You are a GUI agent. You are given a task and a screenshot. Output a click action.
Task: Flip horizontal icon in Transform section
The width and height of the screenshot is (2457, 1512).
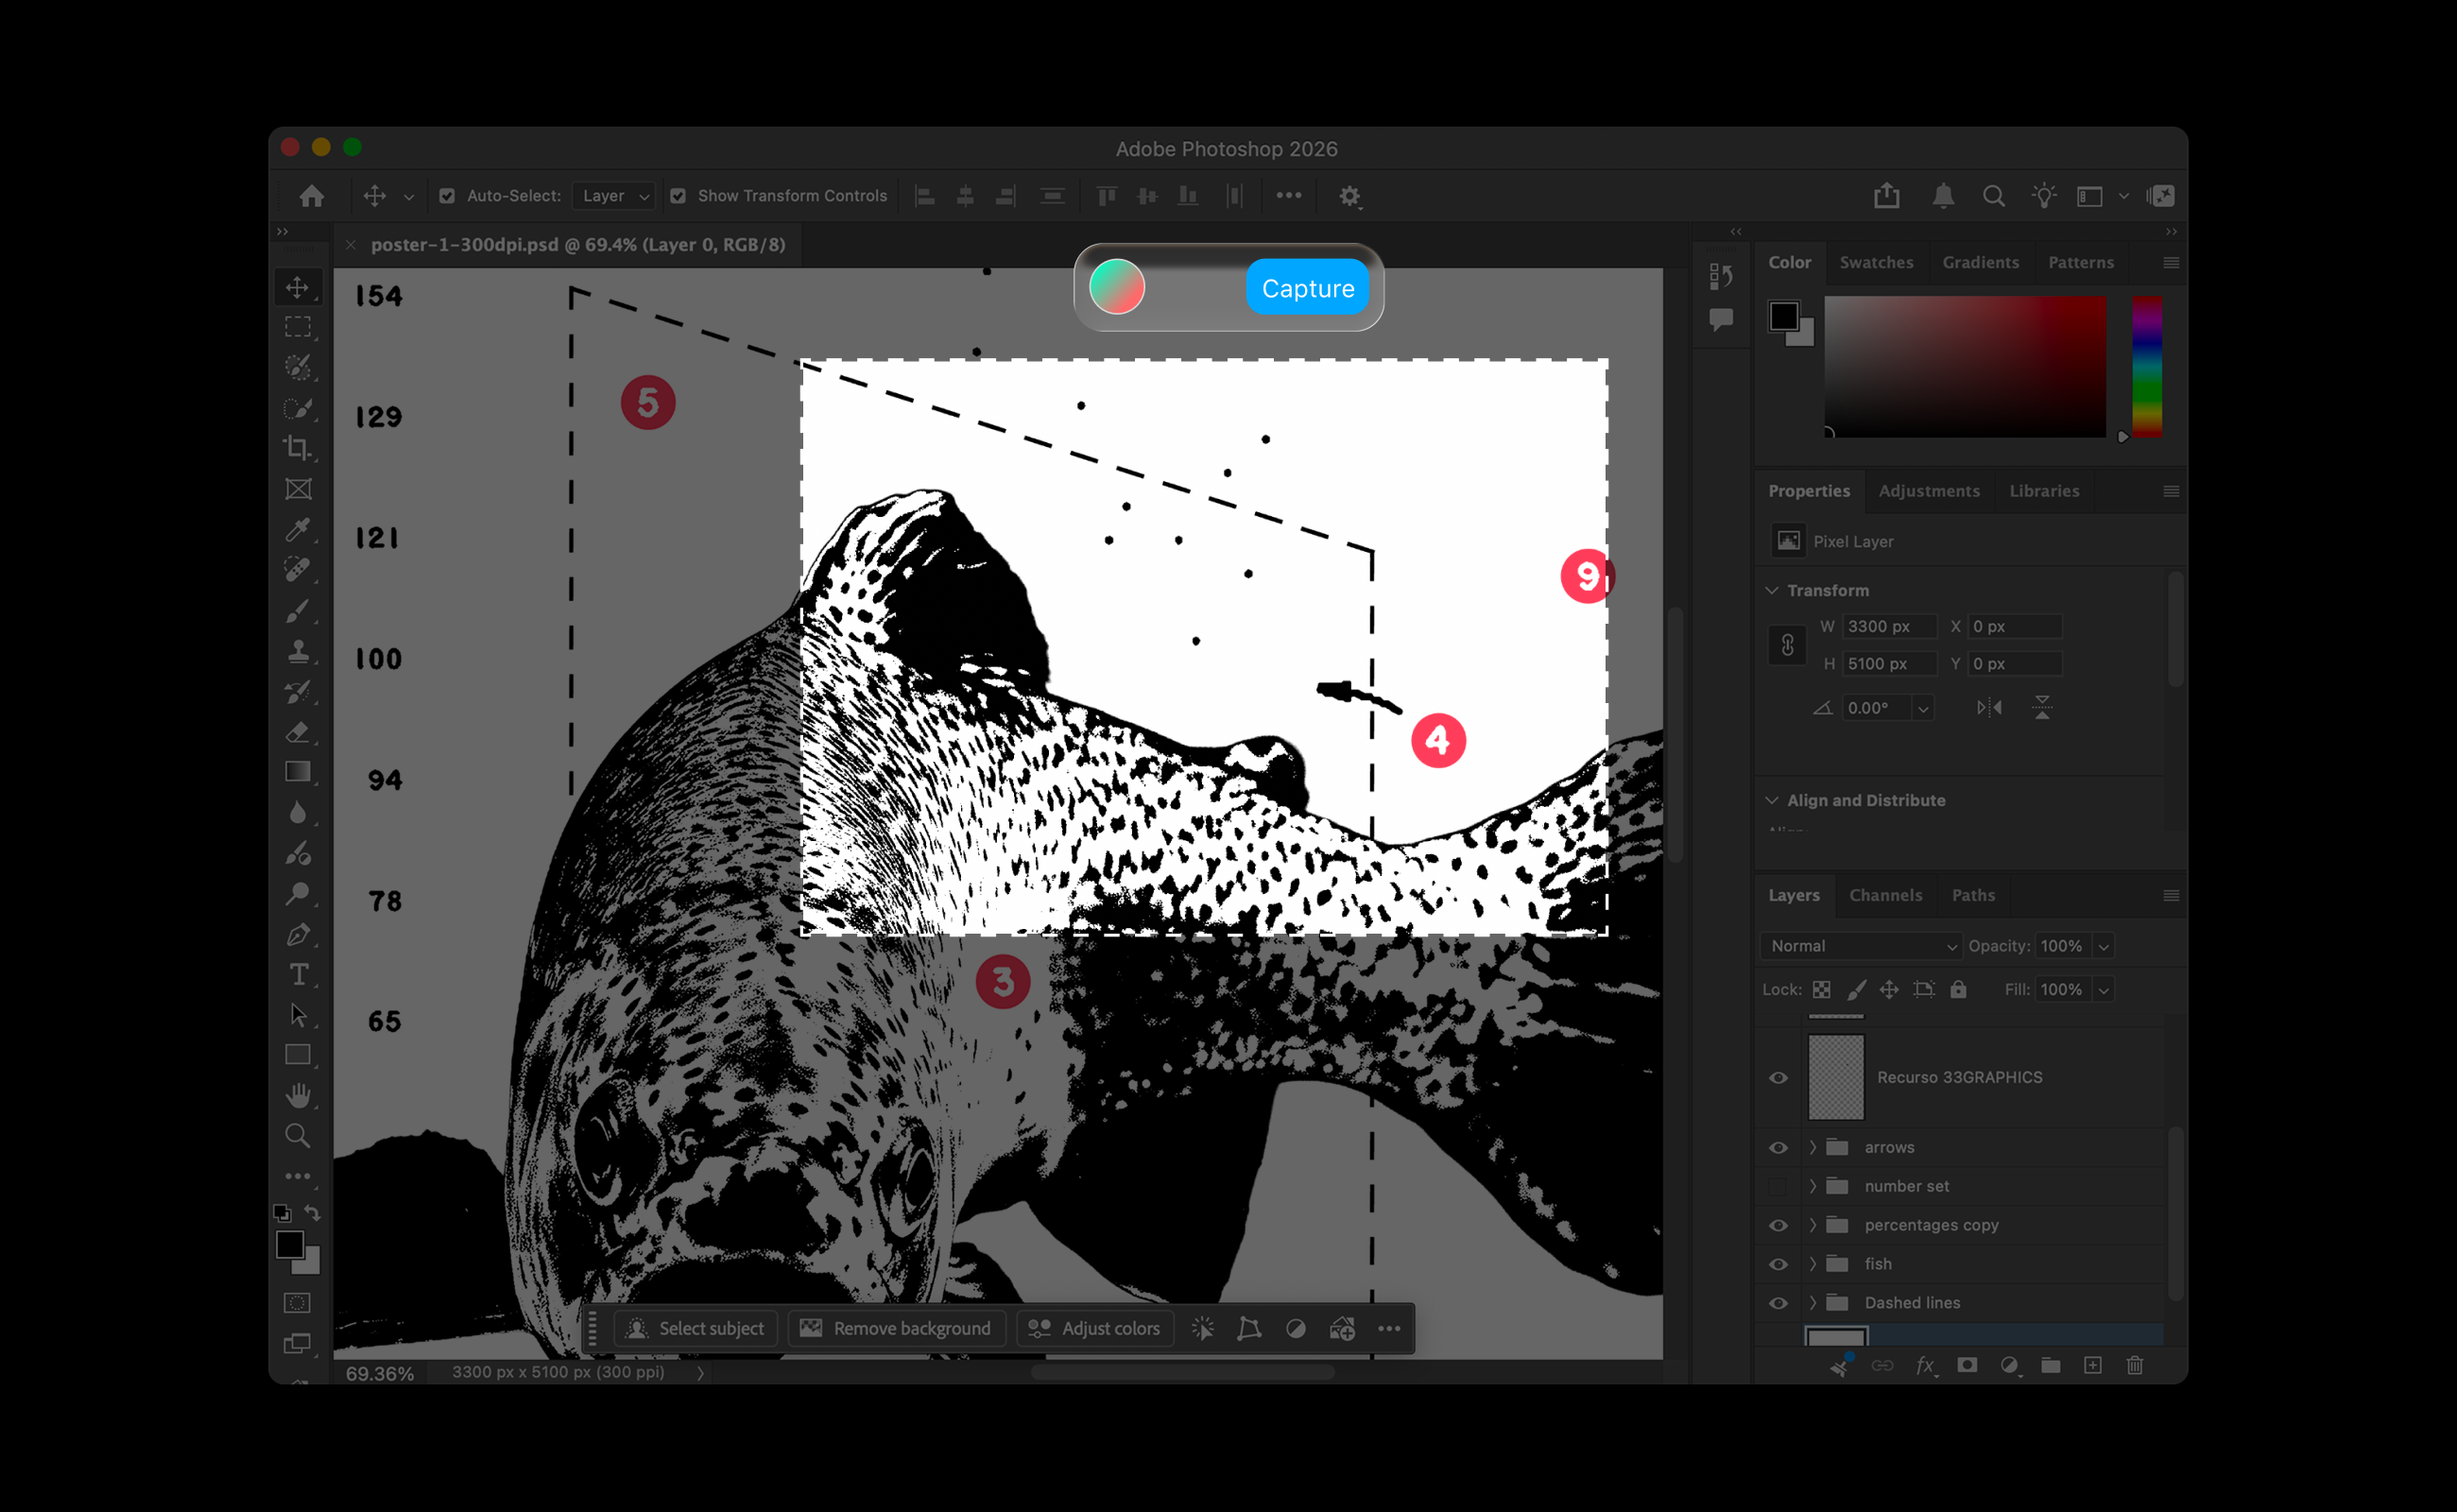1988,708
